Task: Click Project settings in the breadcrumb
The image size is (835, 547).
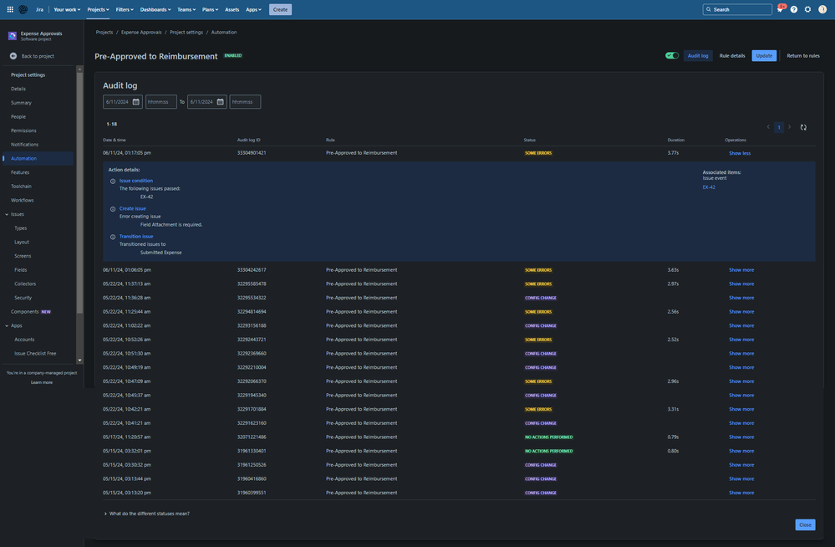Action: point(186,33)
